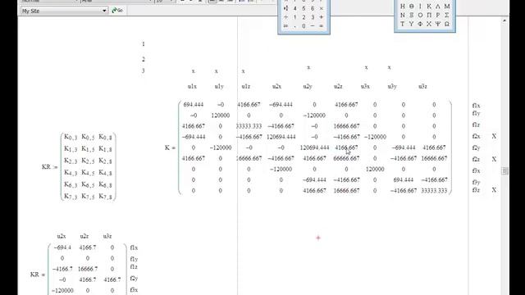Click the X mark next to f2x

pos(494,136)
